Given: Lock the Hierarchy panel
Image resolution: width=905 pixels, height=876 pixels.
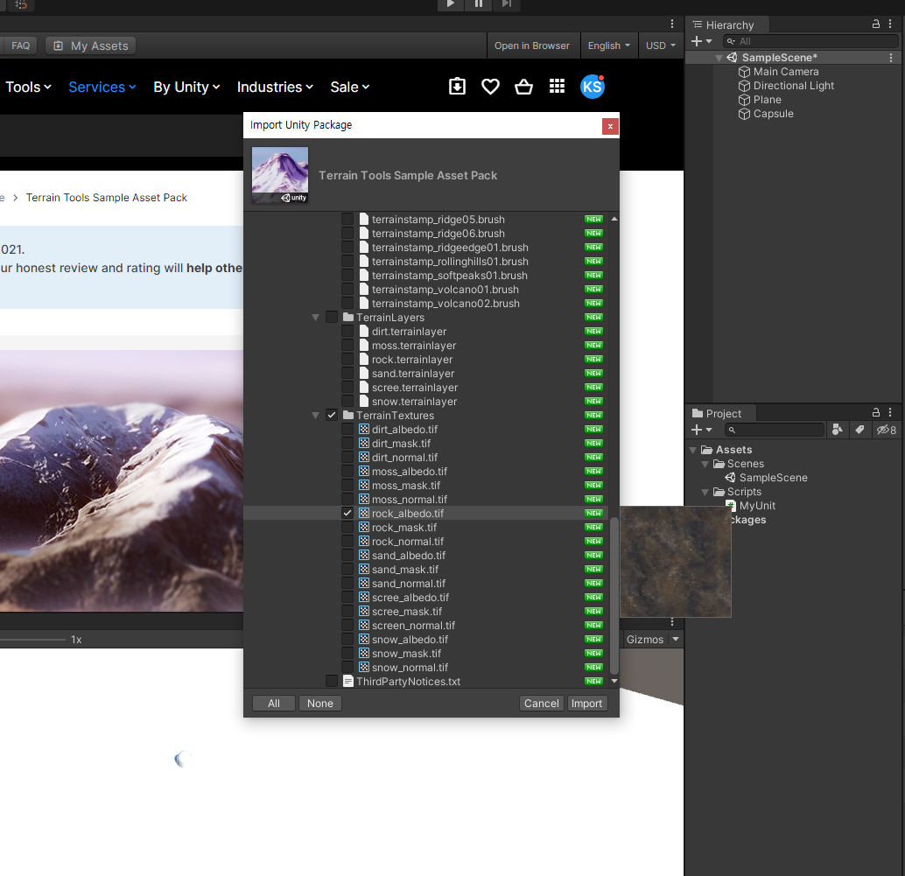Looking at the screenshot, I should [x=875, y=24].
